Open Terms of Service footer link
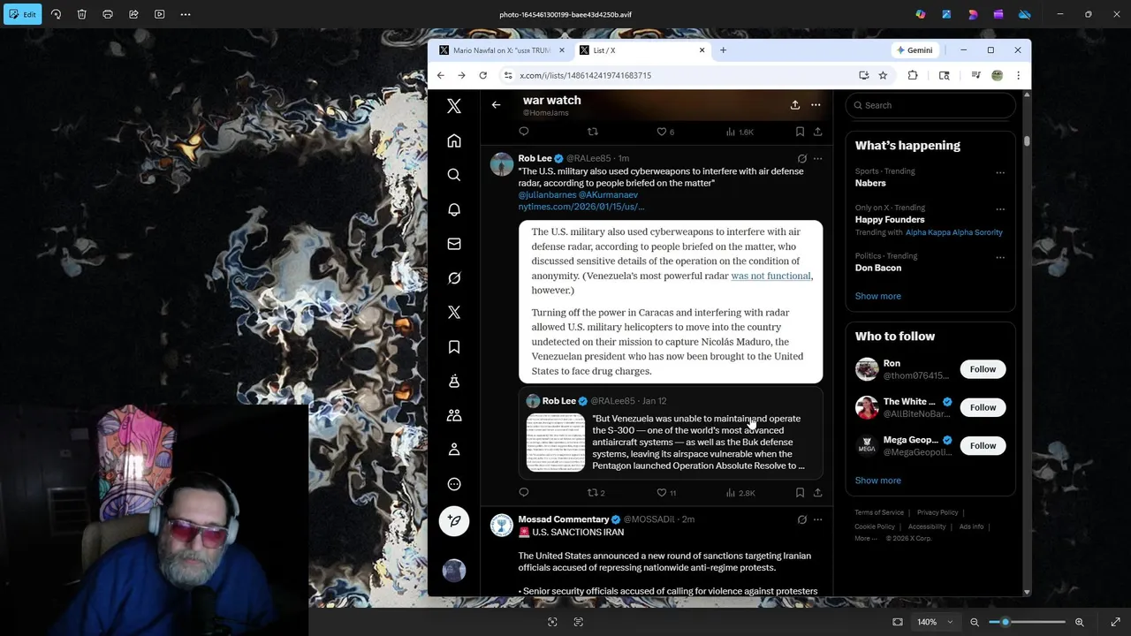Viewport: 1131px width, 636px height. [x=879, y=512]
